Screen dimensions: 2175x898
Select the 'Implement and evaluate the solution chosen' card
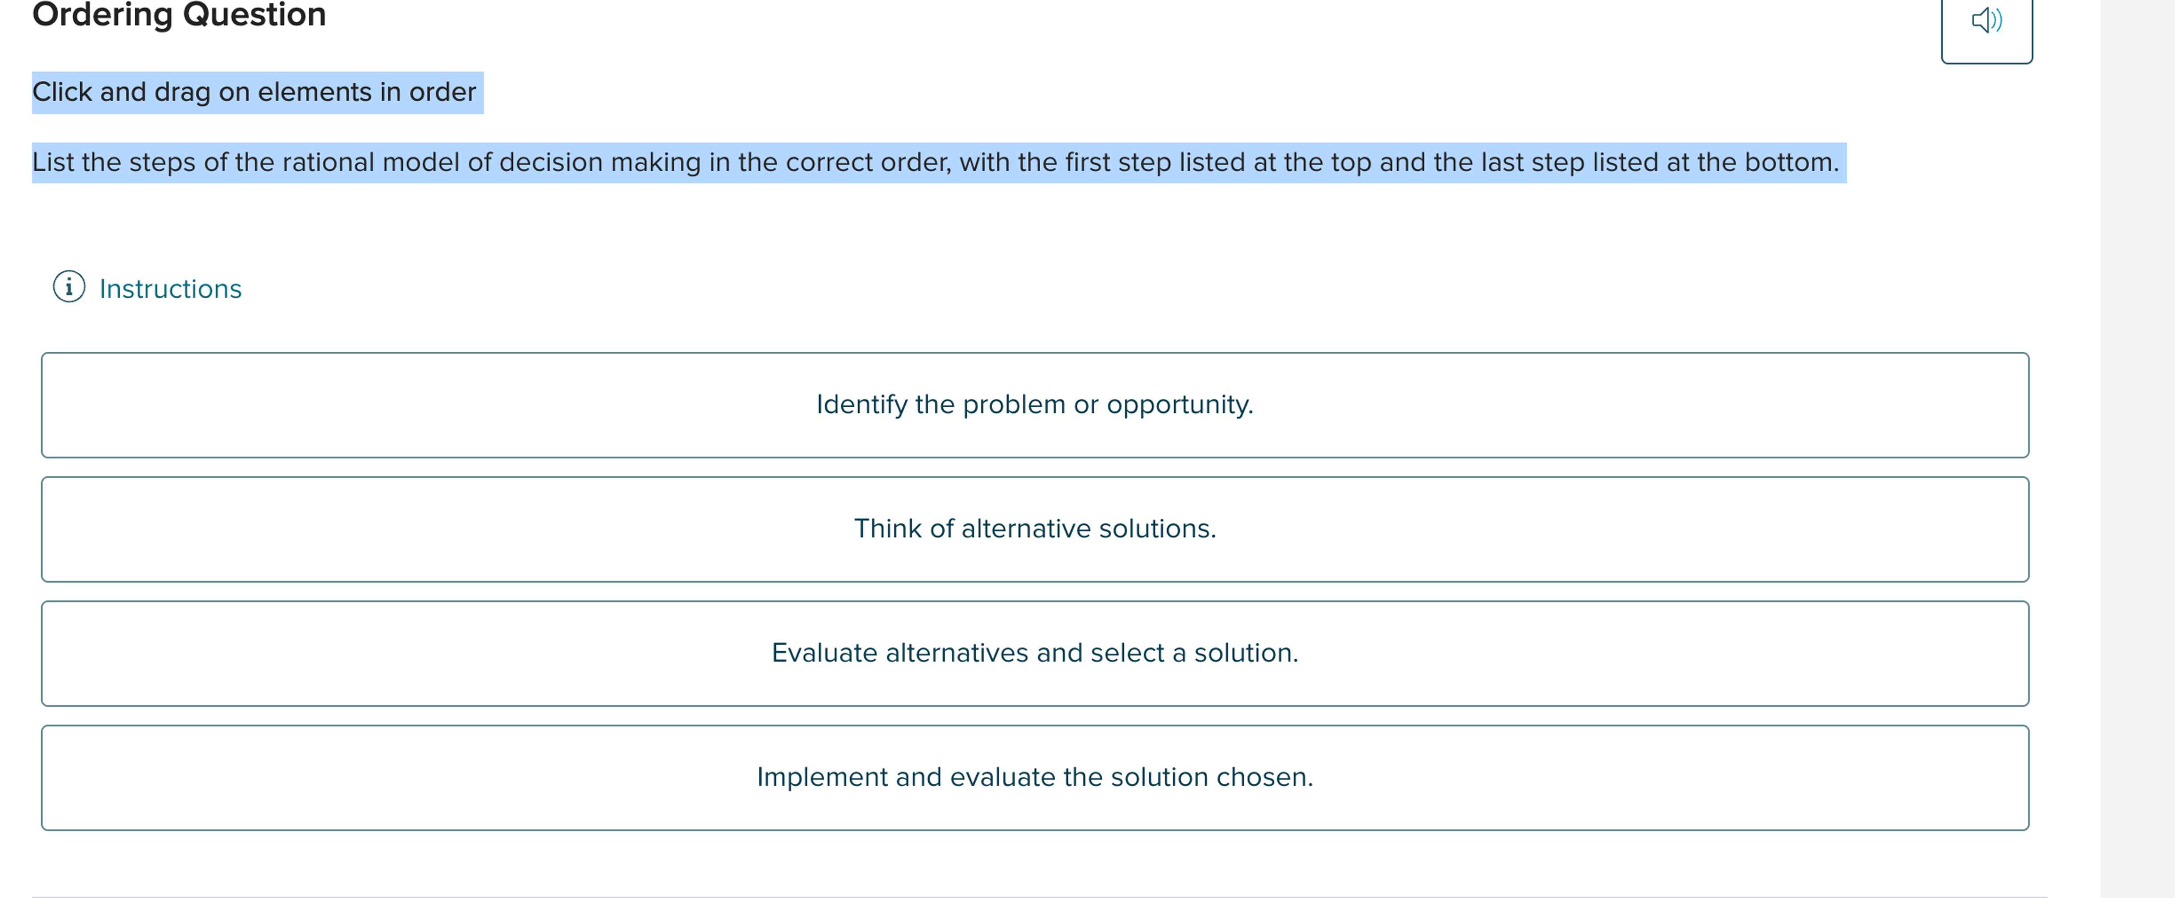click(1034, 776)
